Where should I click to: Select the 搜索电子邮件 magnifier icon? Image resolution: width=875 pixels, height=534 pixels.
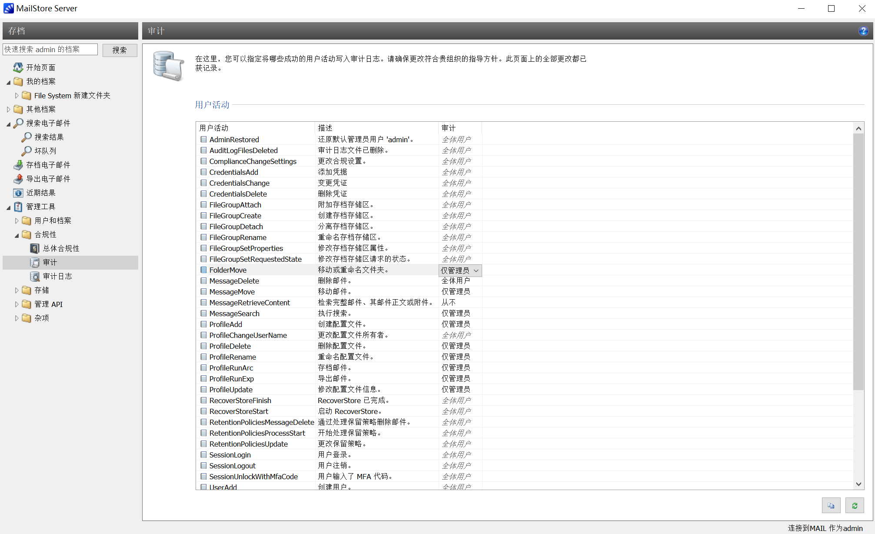(18, 123)
